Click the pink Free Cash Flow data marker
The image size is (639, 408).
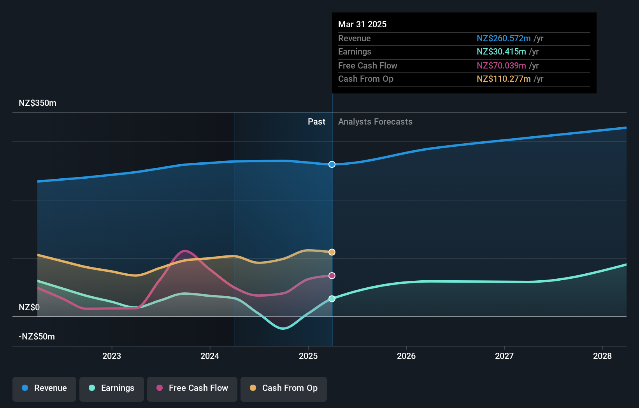click(x=332, y=276)
